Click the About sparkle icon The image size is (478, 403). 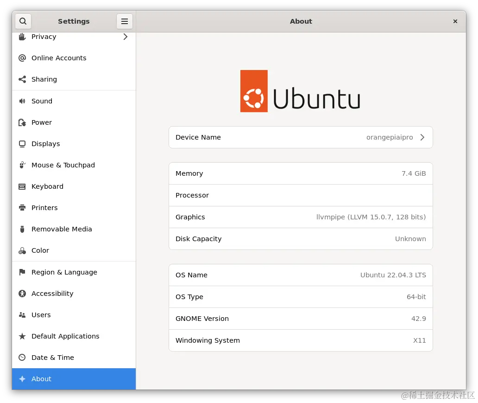tap(22, 379)
